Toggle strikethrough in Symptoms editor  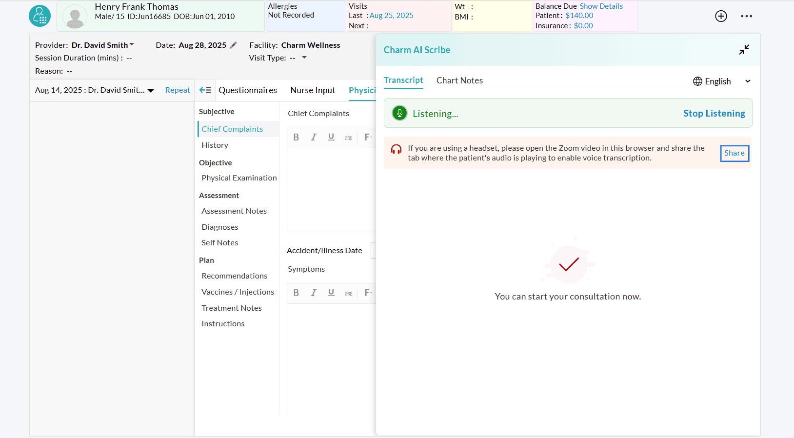click(x=348, y=293)
